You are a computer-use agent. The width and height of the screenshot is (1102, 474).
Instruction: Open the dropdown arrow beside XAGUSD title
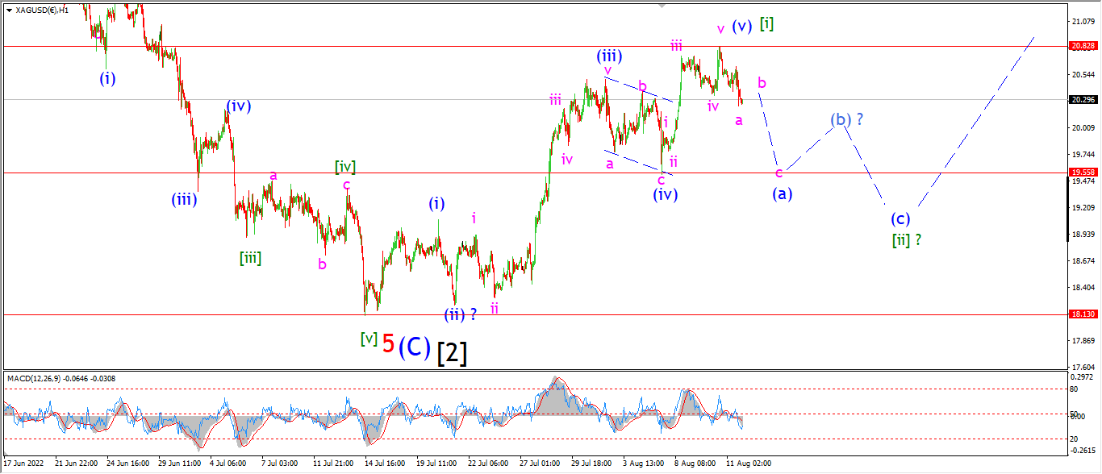[9, 10]
